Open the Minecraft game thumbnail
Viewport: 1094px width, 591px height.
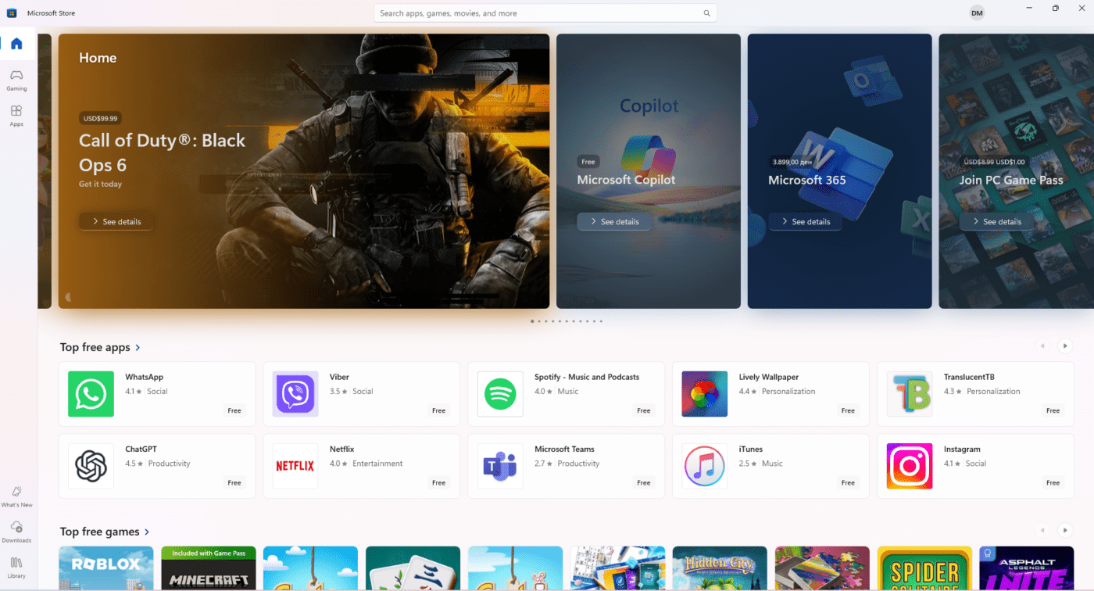[x=208, y=568]
